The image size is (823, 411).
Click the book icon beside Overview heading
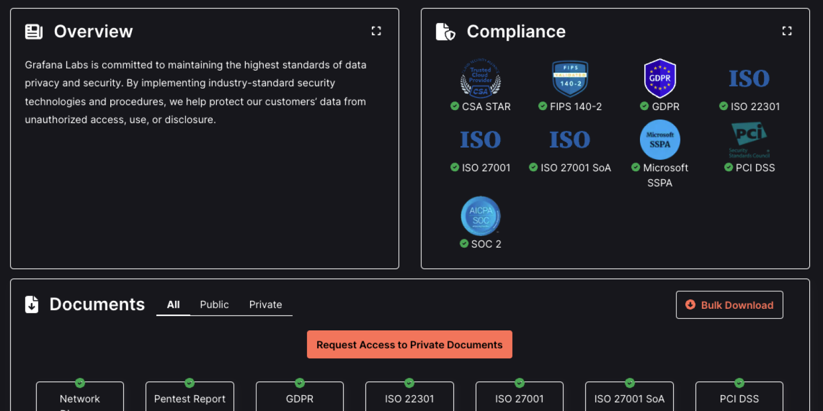pos(33,31)
